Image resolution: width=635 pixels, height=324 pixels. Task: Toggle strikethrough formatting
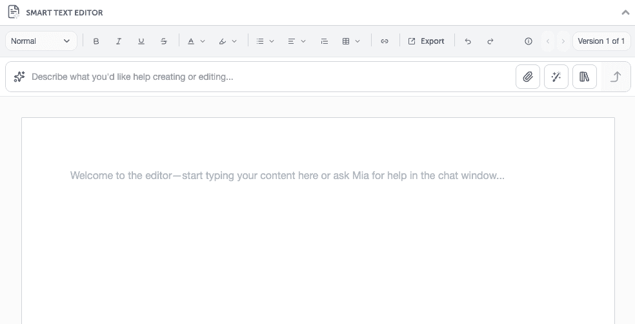pos(164,41)
